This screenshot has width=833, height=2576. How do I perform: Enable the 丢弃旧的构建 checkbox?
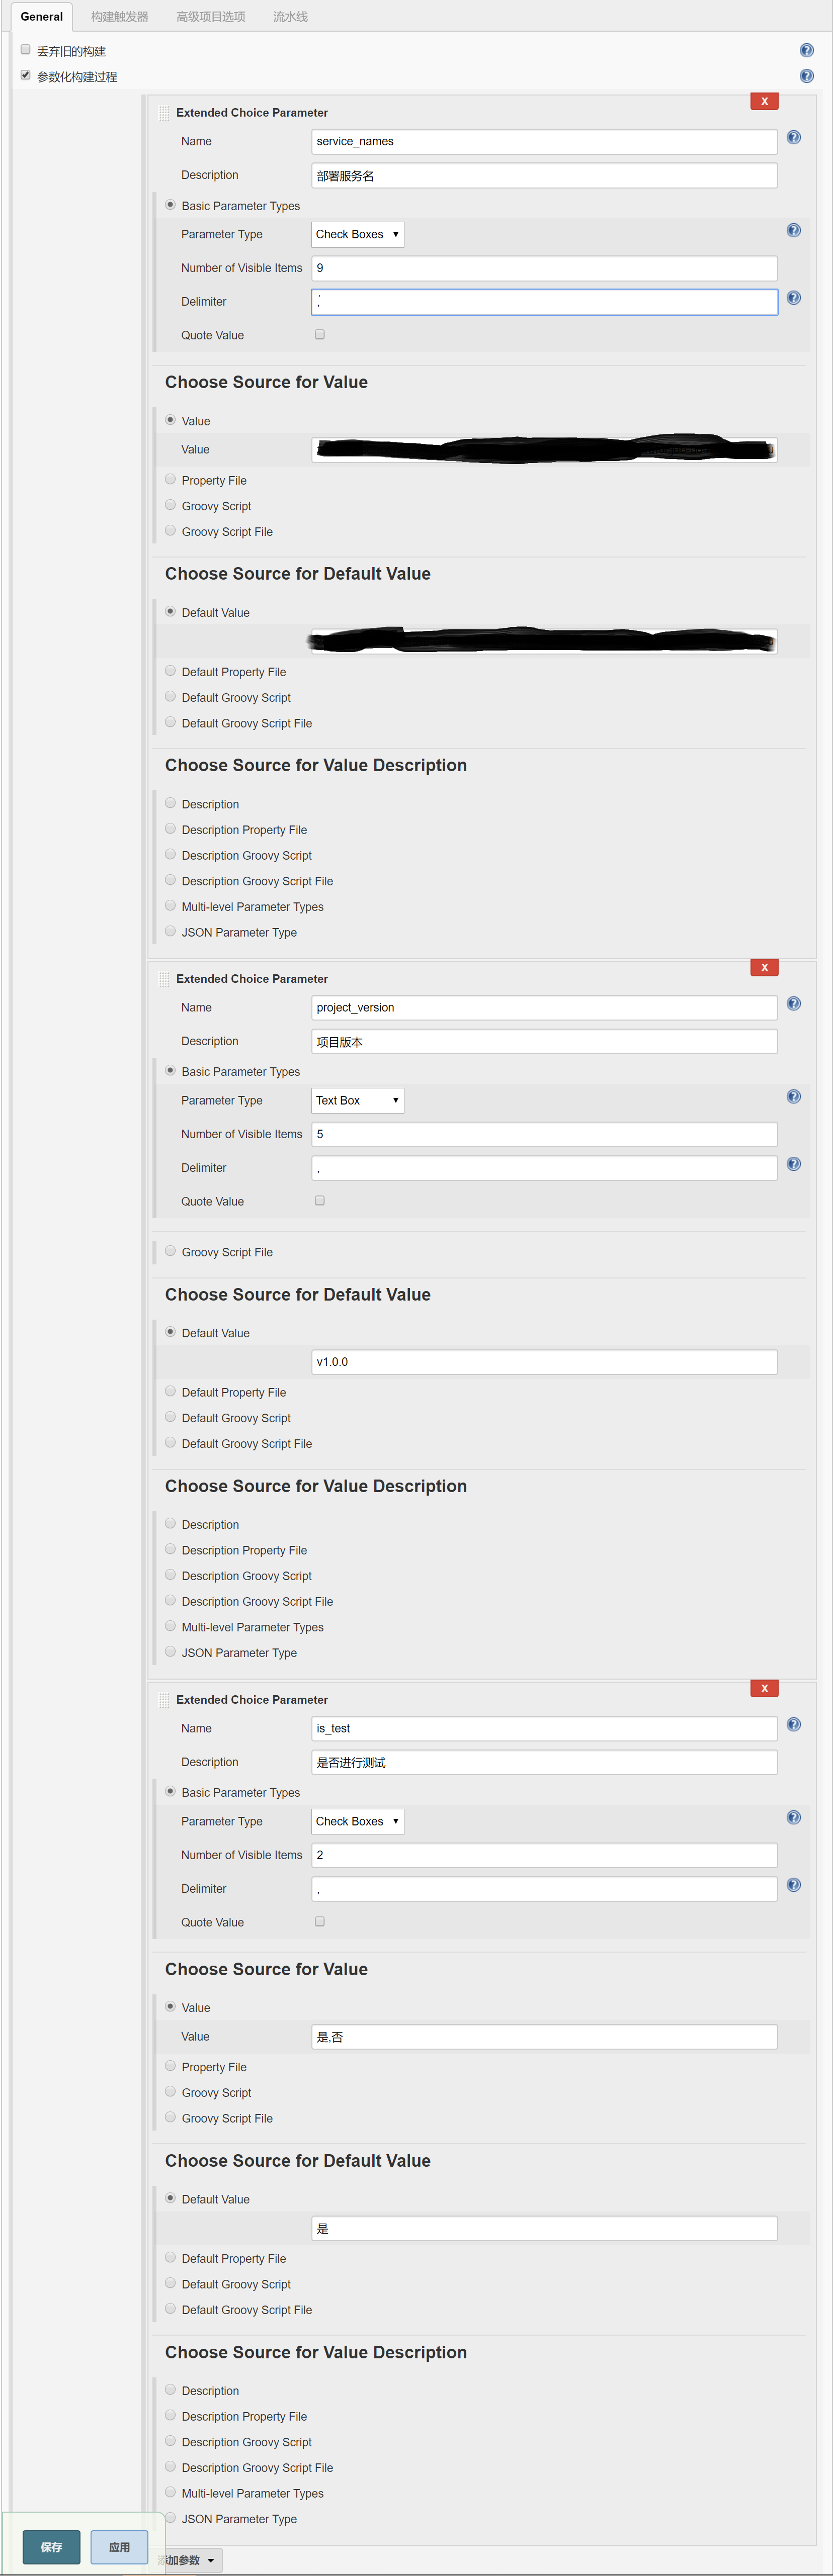pyautogui.click(x=26, y=49)
